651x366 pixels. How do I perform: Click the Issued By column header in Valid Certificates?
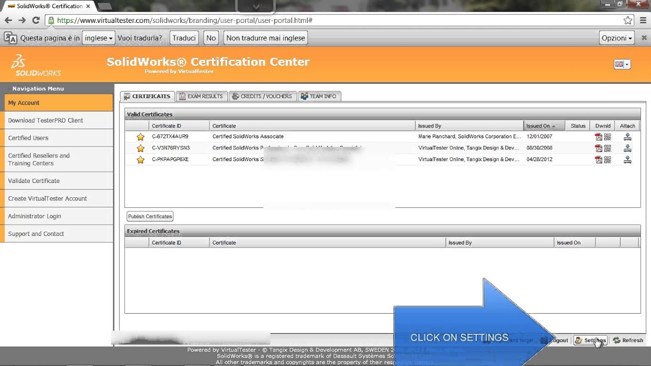[469, 126]
